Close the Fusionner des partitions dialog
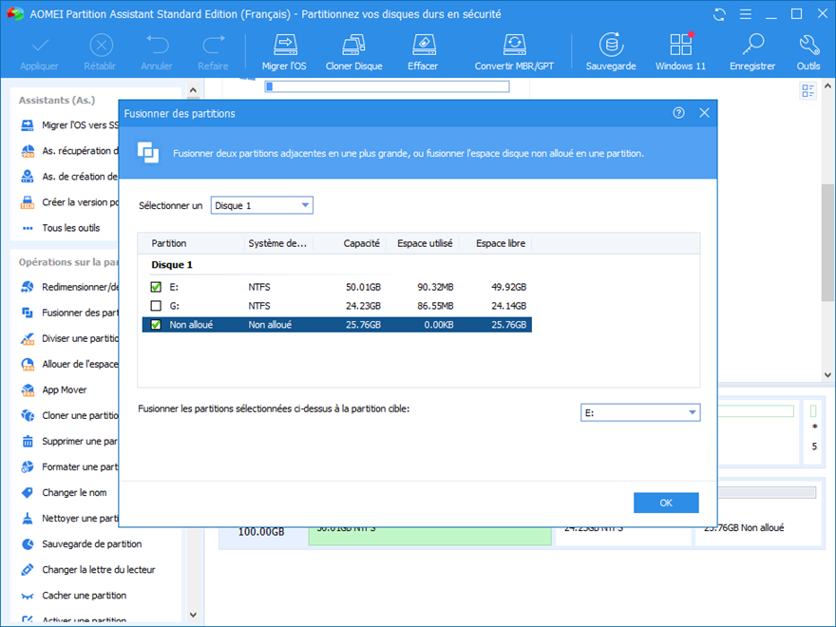Viewport: 836px width, 627px height. click(x=704, y=113)
